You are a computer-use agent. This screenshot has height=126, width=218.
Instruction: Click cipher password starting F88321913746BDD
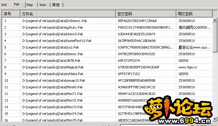coord(146,27)
